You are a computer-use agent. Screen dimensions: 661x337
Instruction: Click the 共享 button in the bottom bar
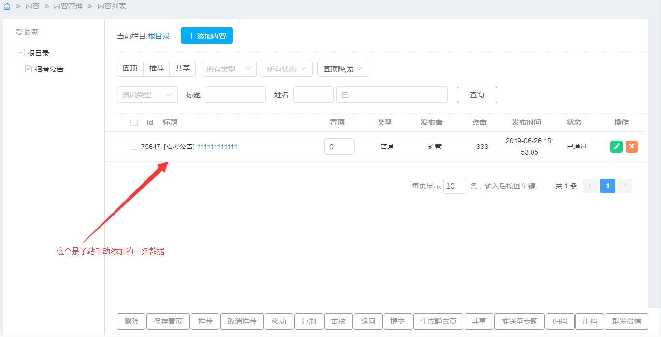click(479, 322)
